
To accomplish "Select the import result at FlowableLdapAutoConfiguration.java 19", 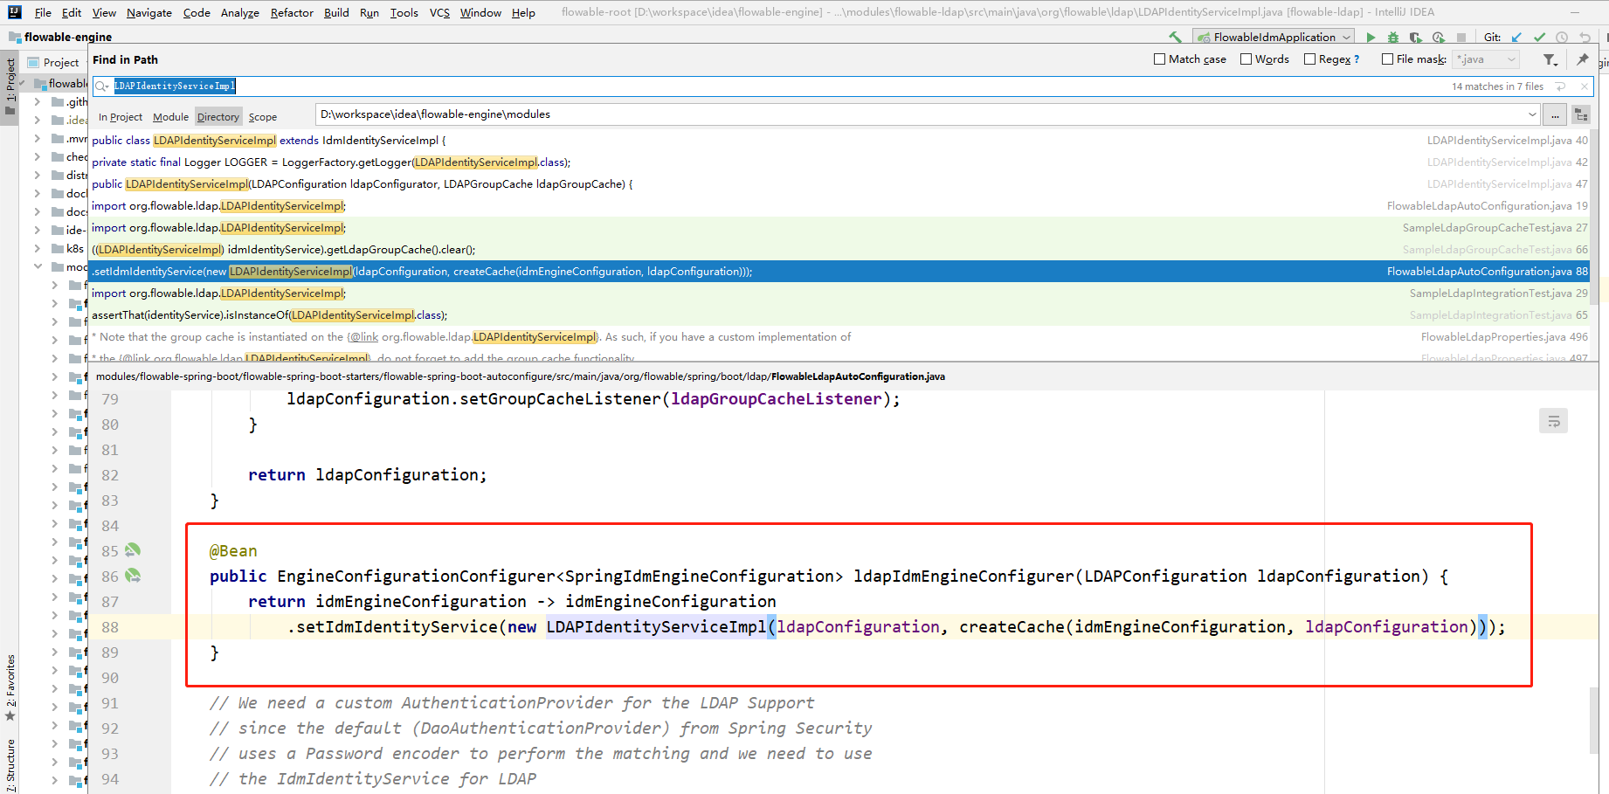I will [x=839, y=205].
